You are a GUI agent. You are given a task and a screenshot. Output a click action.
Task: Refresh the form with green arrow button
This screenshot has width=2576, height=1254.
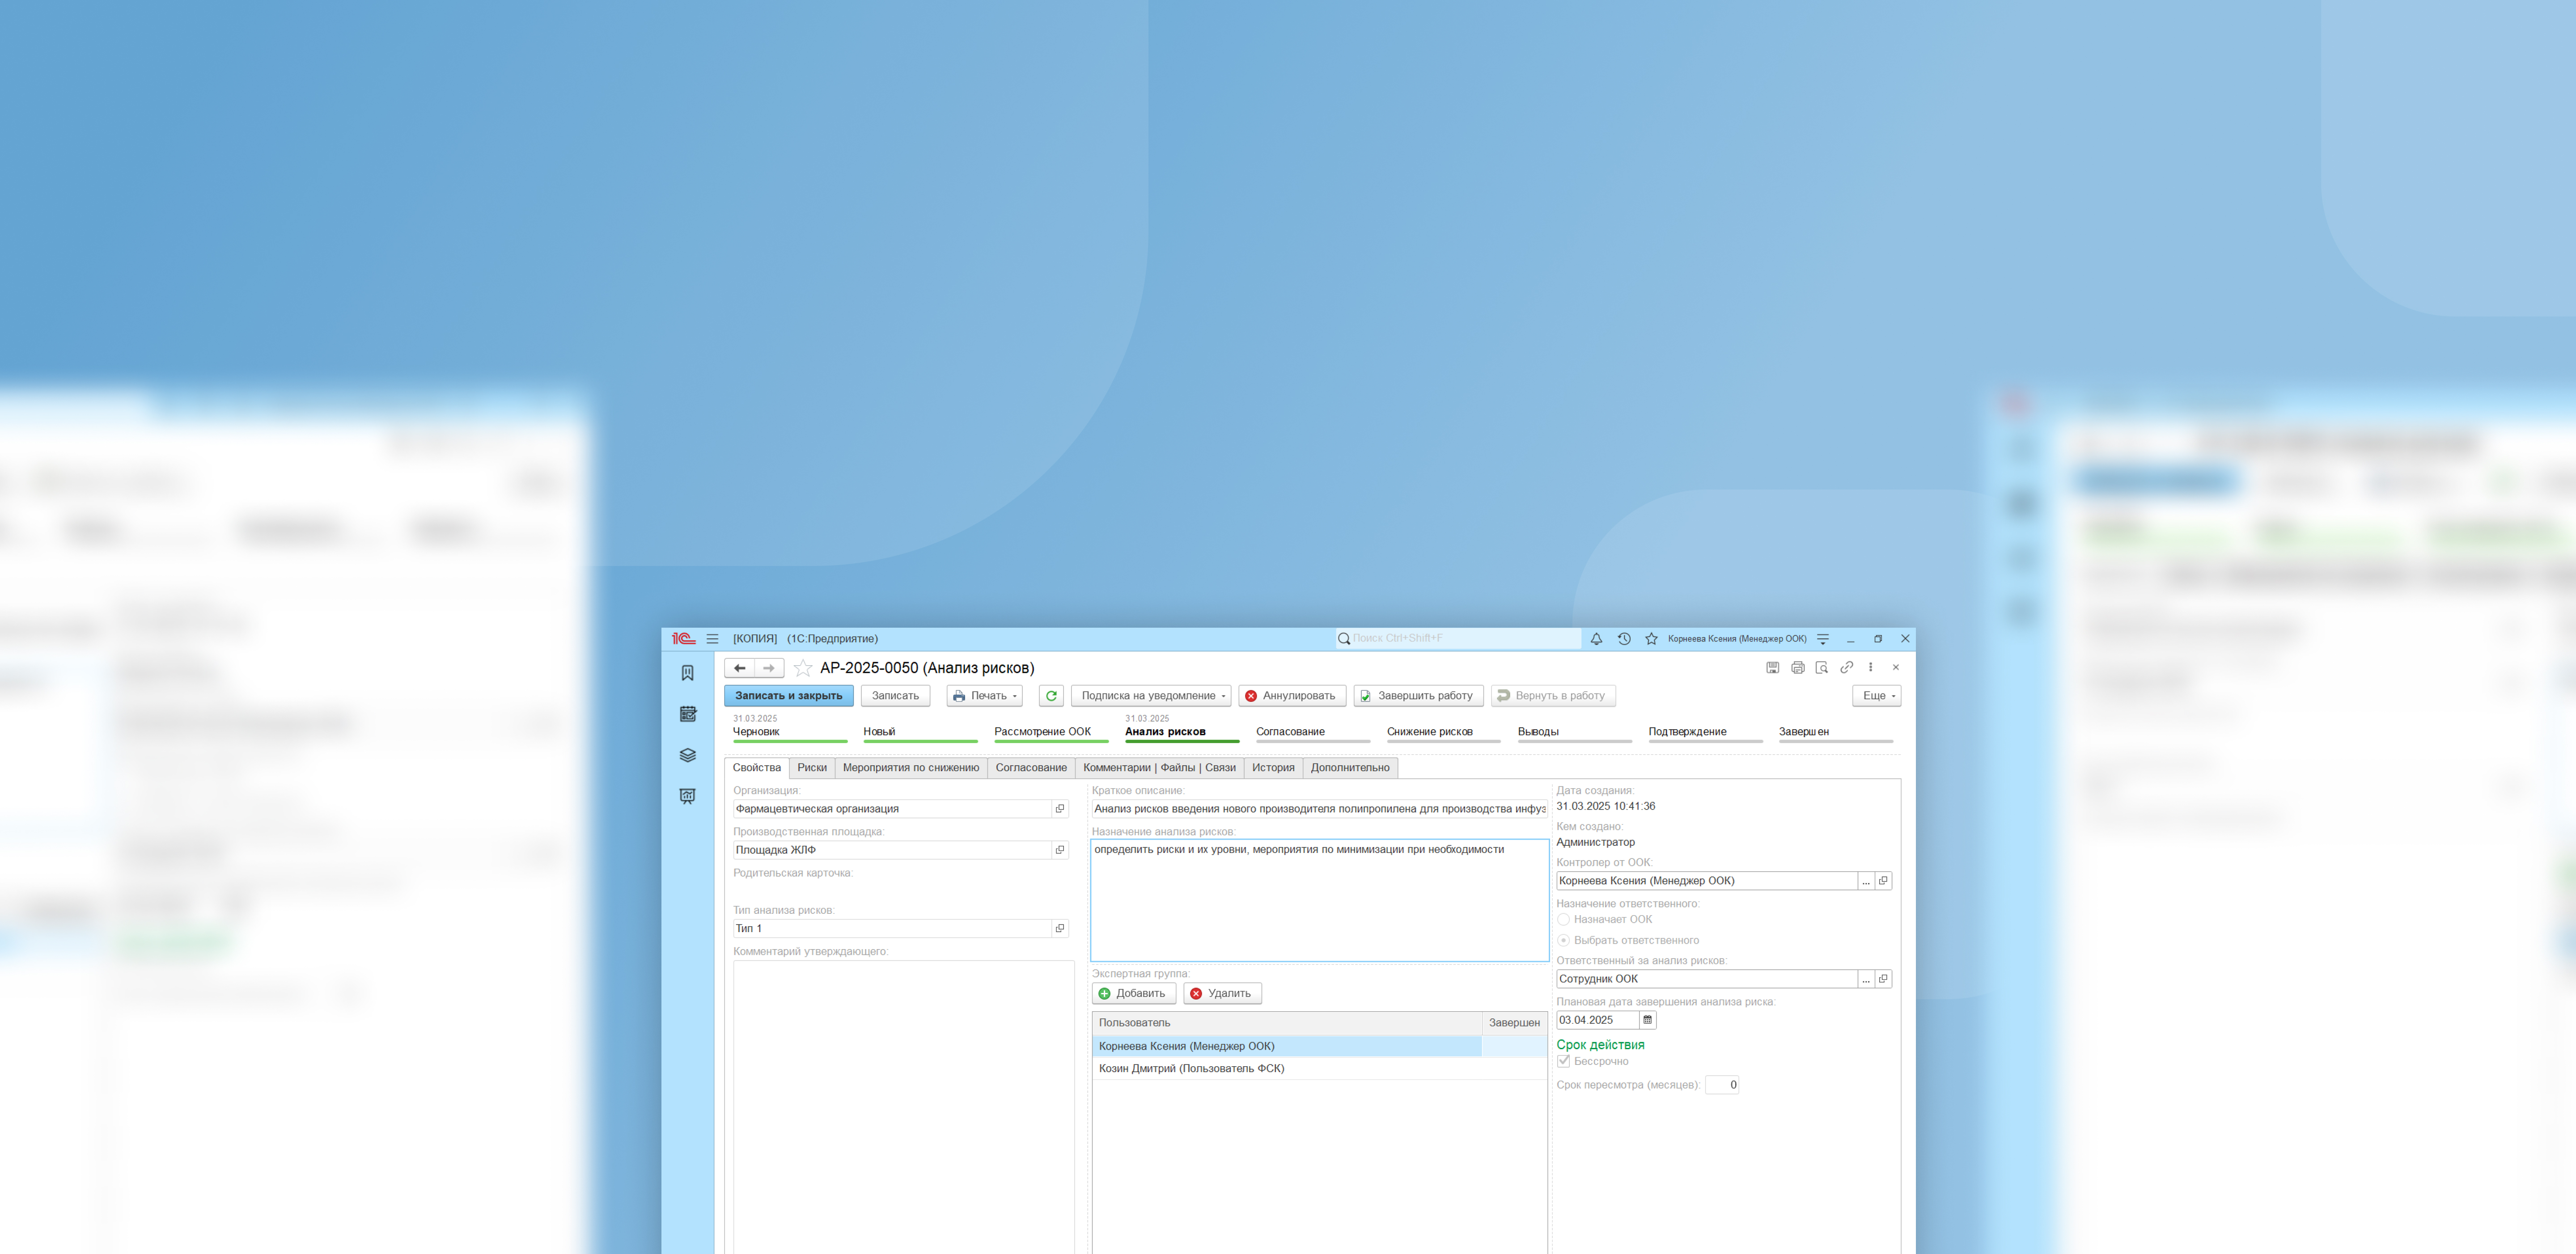tap(1051, 696)
